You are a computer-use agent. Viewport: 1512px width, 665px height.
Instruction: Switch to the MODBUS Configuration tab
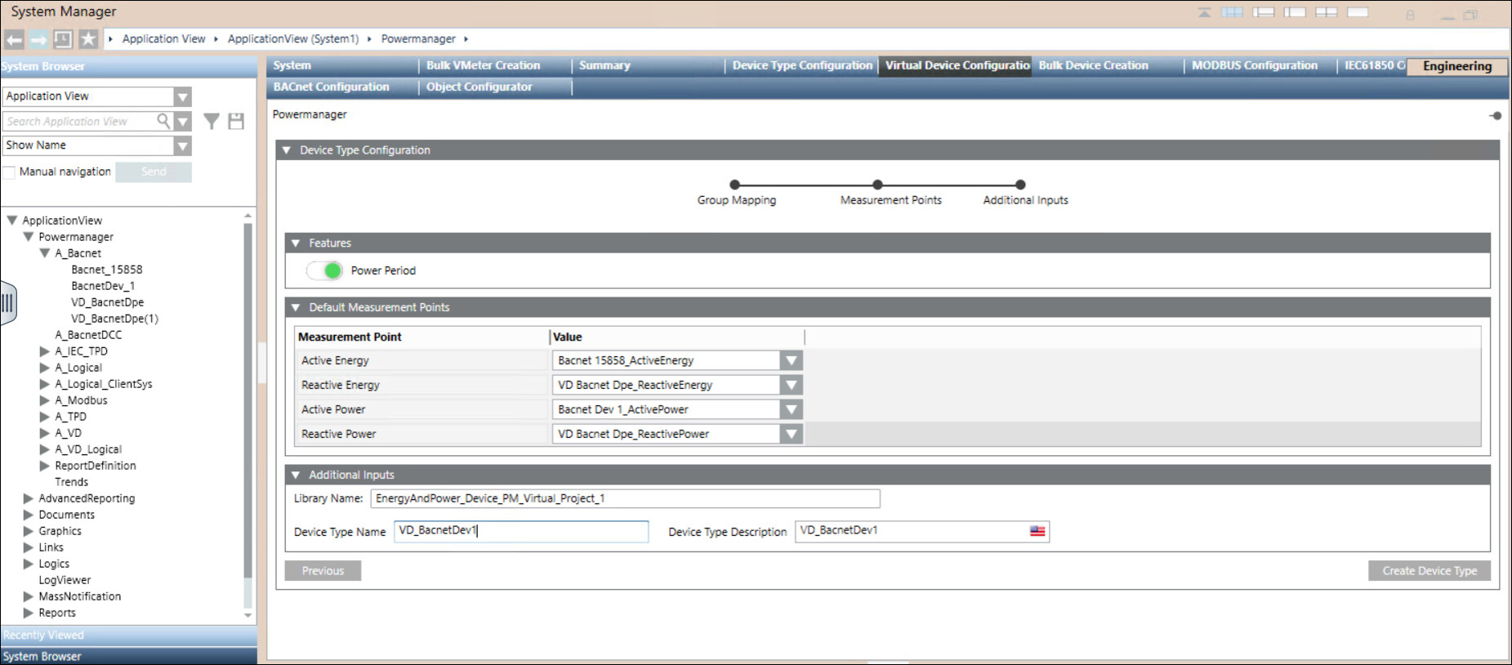point(1254,65)
